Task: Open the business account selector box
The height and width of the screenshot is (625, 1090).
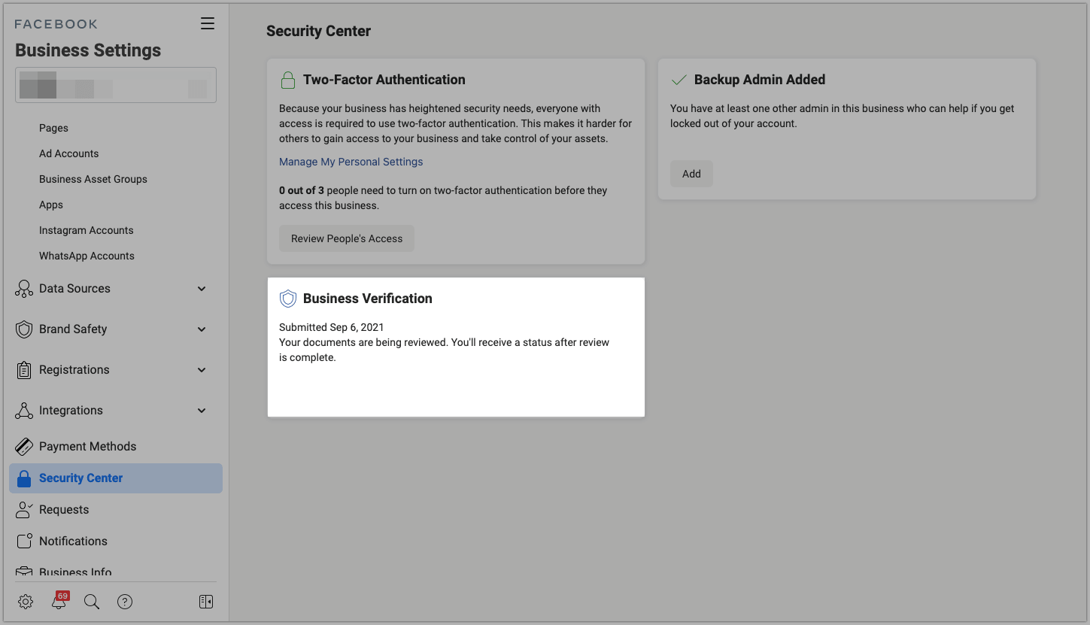Action: 116,85
